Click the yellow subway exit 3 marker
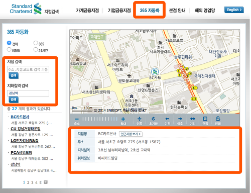 point(190,73)
